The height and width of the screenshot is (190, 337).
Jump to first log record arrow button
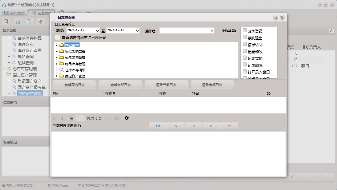pyautogui.click(x=158, y=126)
